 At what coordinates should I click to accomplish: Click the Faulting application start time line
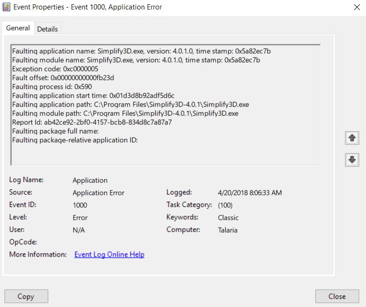click(94, 95)
